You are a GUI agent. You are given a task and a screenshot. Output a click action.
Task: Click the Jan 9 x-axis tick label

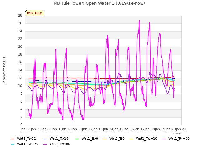[56, 129]
